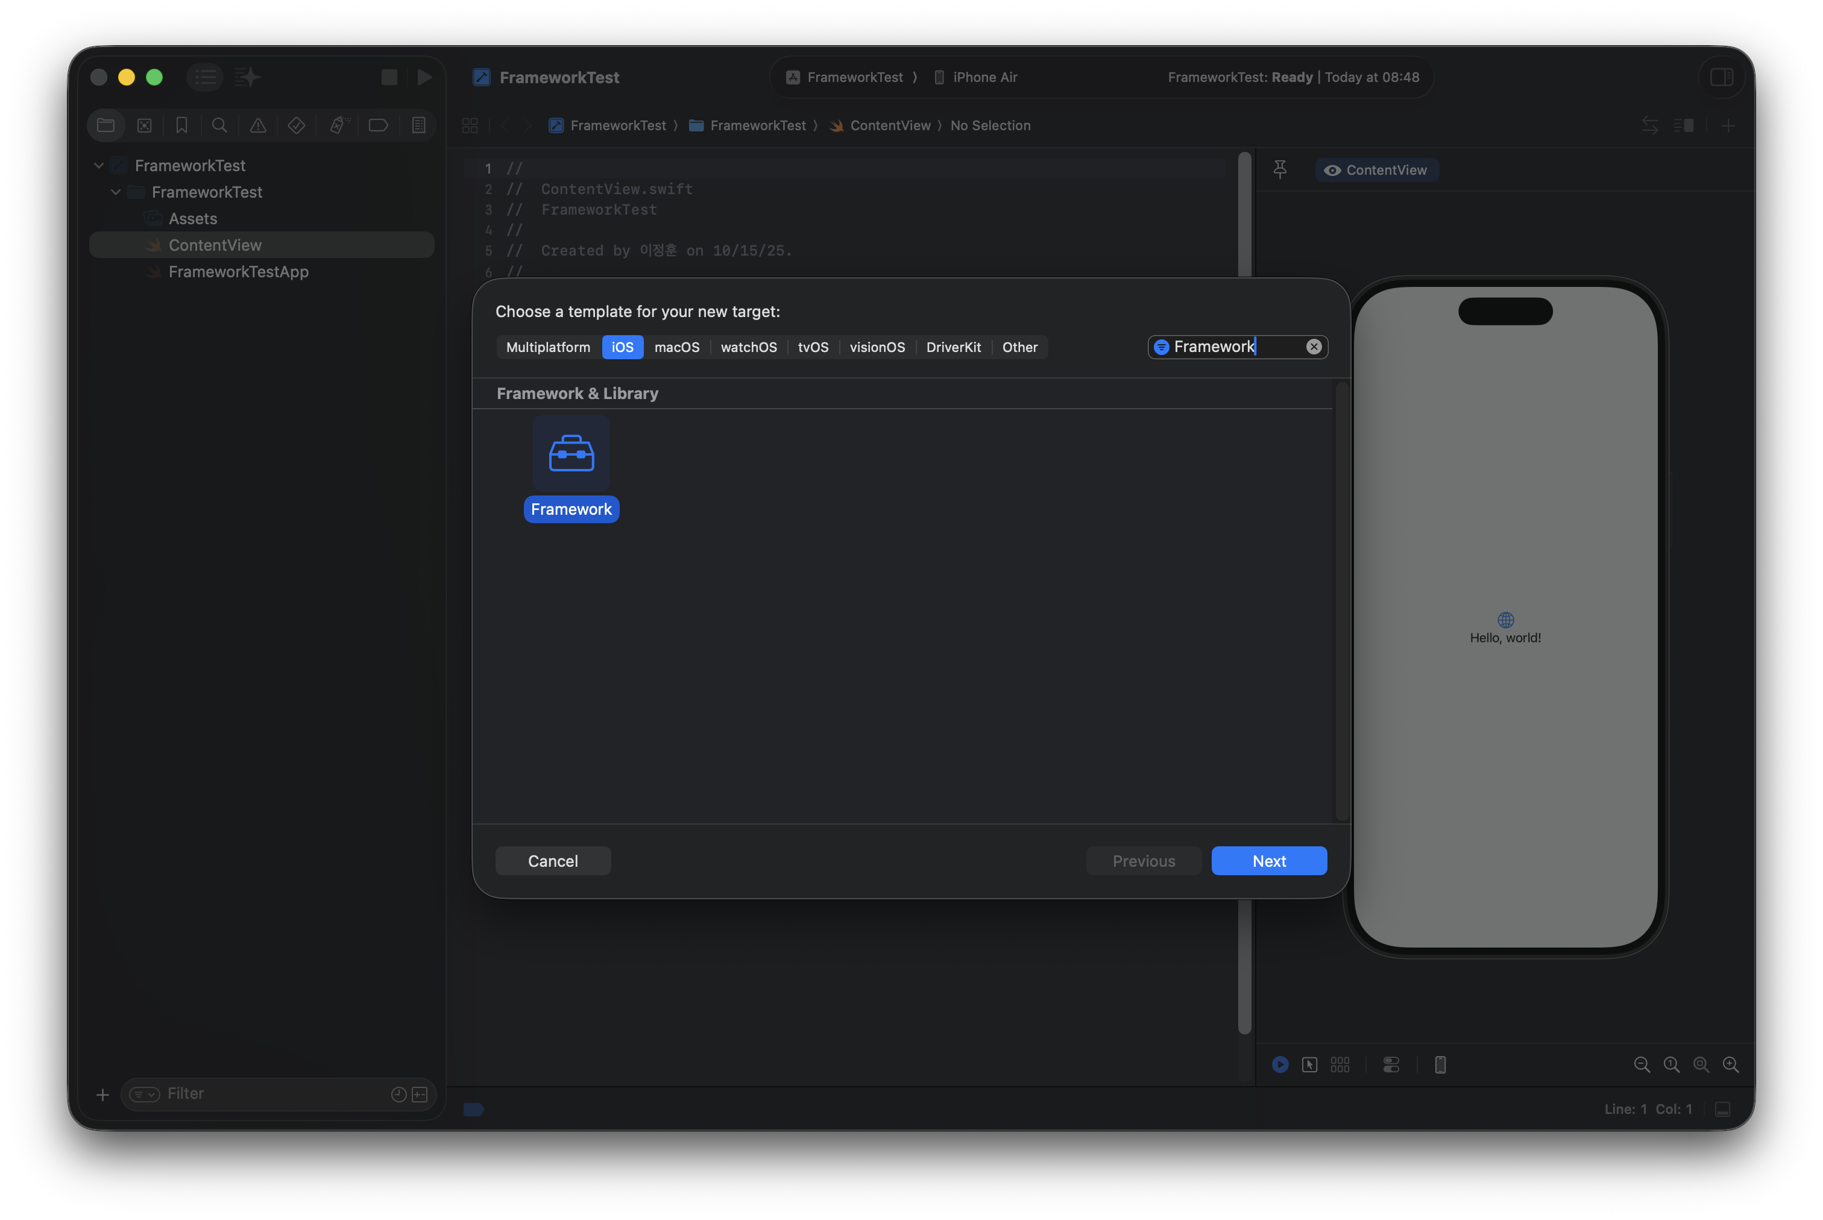Screen dimensions: 1823x1220
Task: Collapse the FrameworkTest group folder
Action: pyautogui.click(x=116, y=192)
